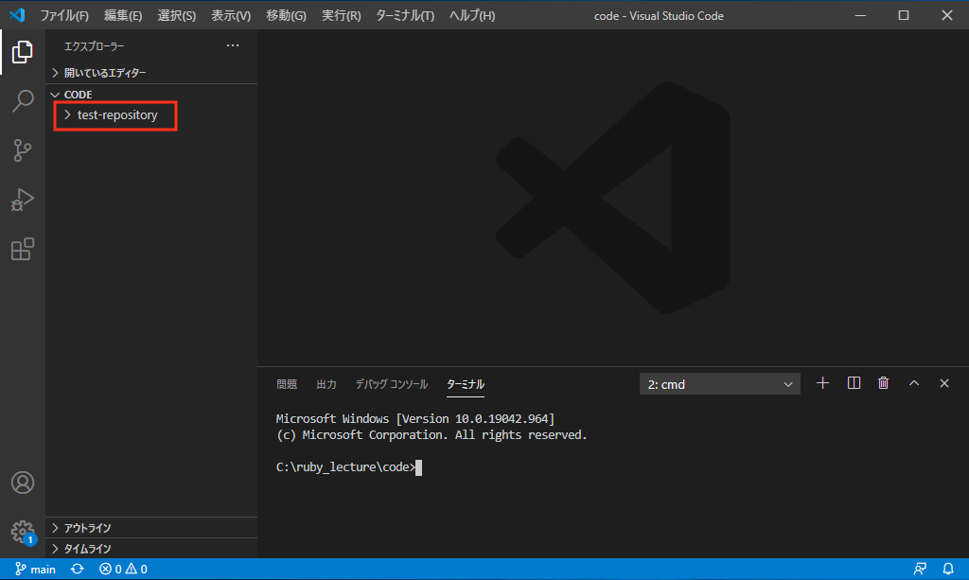This screenshot has height=580, width=969.
Task: Open errors and warnings count in status bar
Action: click(x=123, y=569)
